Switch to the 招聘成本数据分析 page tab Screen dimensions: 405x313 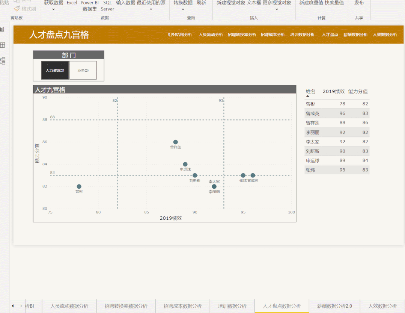pos(183,306)
